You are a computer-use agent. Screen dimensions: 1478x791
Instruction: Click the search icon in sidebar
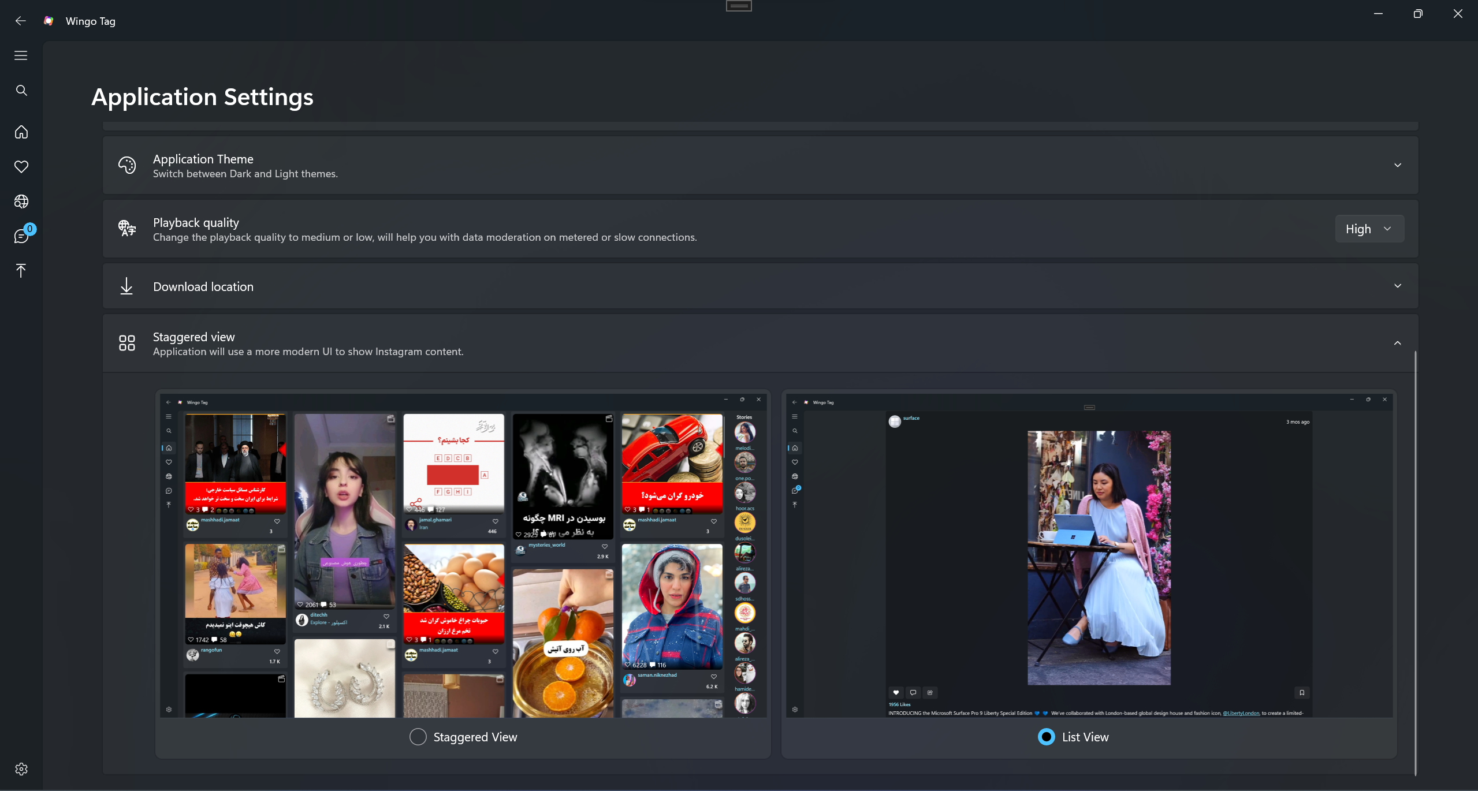[x=21, y=90]
